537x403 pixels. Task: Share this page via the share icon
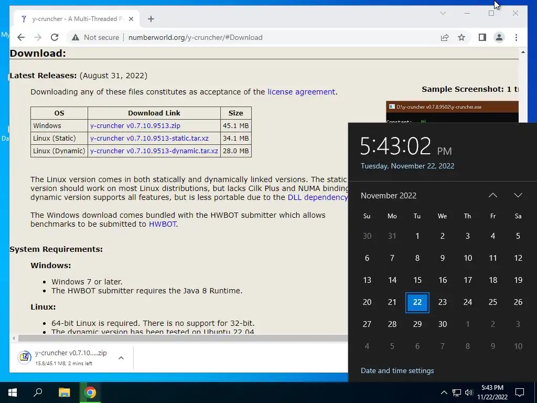point(445,37)
